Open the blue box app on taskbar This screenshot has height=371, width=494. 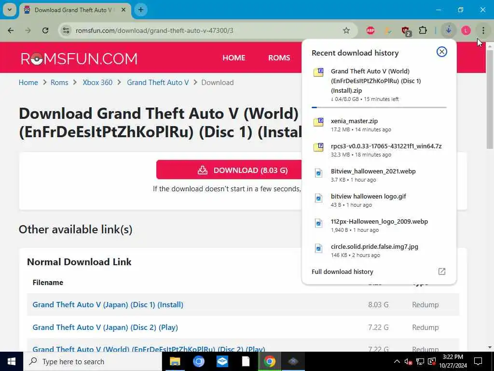pos(222,361)
